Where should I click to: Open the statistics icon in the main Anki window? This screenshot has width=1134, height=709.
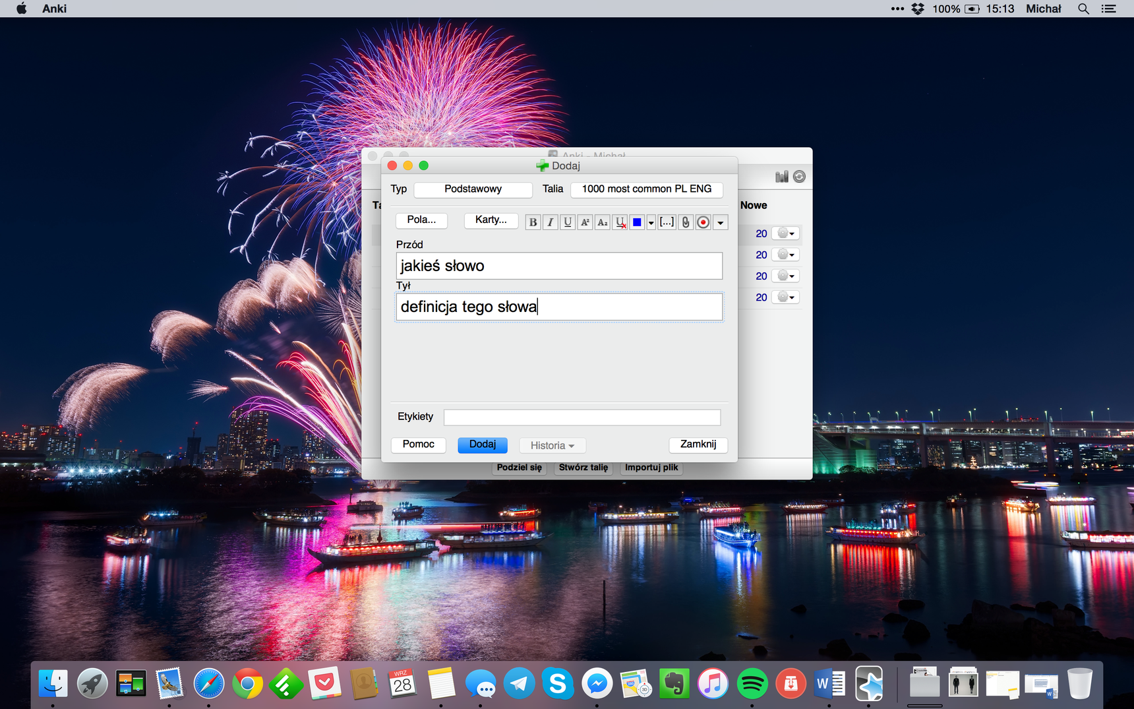[782, 176]
